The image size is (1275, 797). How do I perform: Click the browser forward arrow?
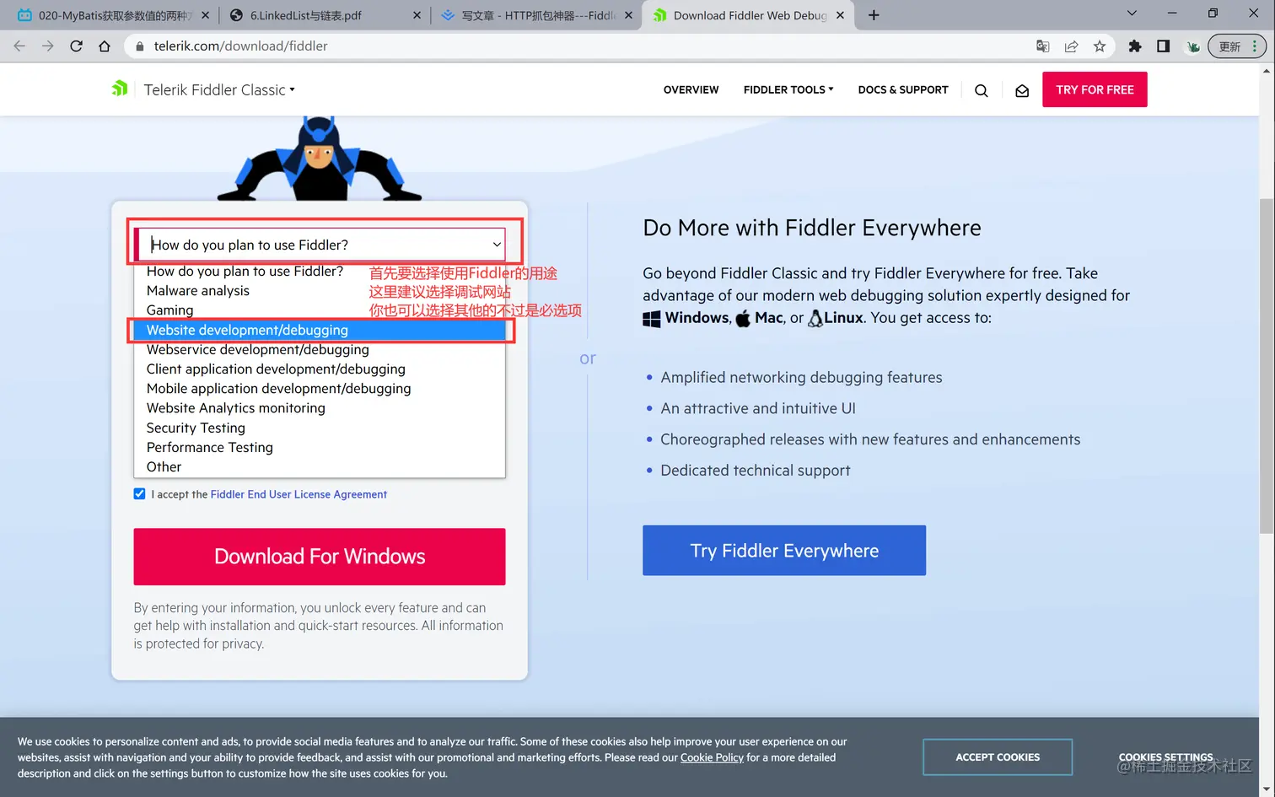(x=48, y=46)
